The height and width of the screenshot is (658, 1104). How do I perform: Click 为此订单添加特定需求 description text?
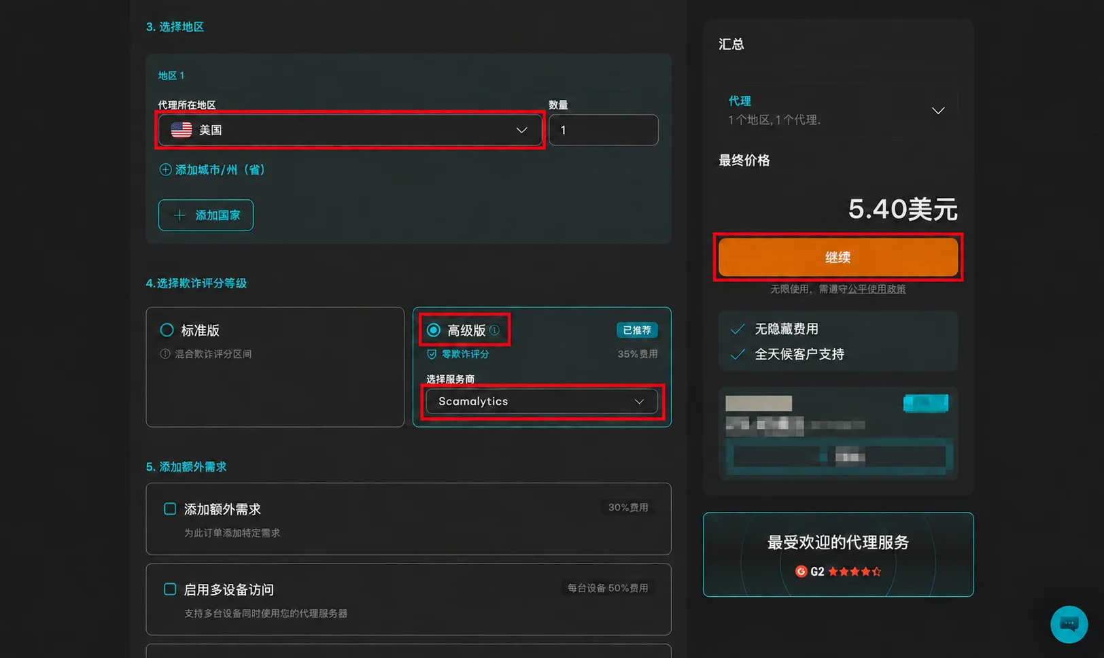[x=232, y=534]
